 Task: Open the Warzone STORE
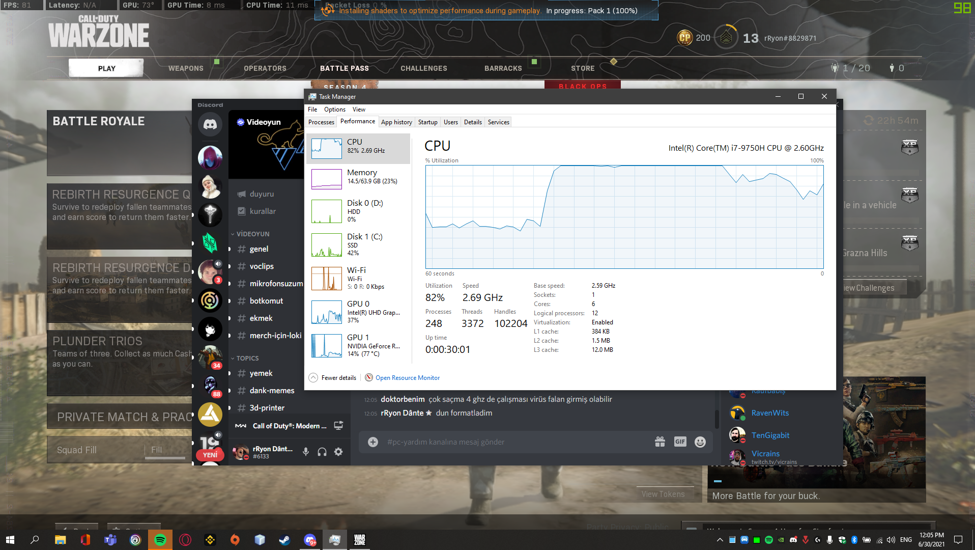583,68
